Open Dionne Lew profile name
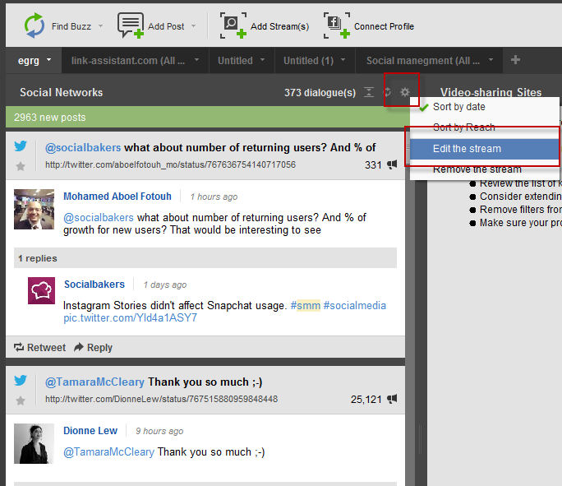This screenshot has height=486, width=562. coord(90,430)
